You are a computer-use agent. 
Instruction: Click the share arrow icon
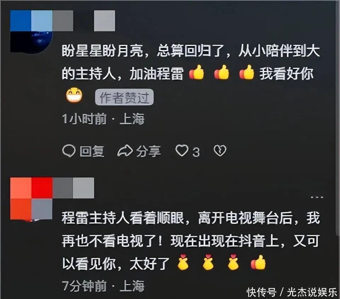tap(125, 151)
